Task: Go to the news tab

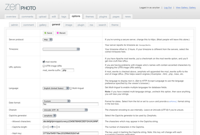Action: click(x=128, y=16)
